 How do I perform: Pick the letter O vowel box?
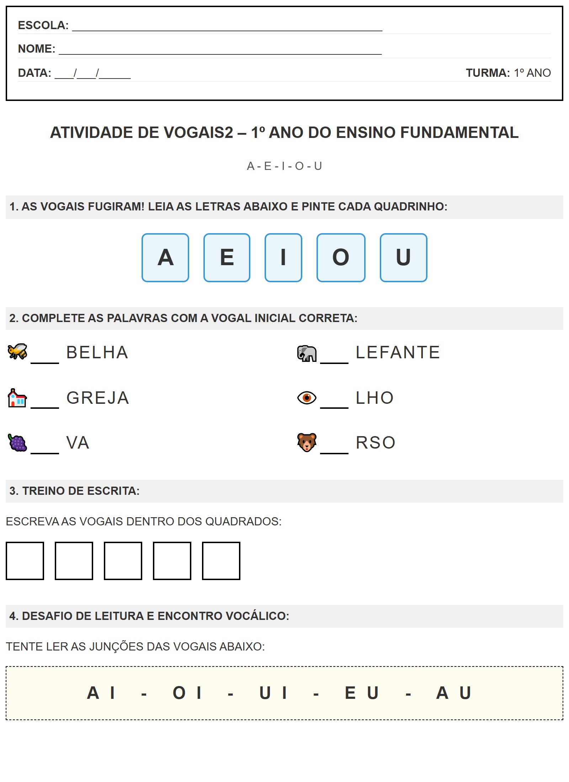[341, 258]
